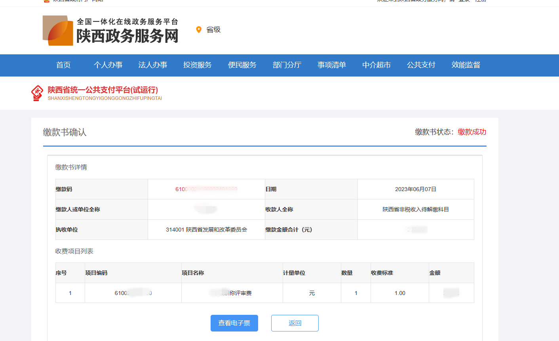Click the 收款人全称 label
The width and height of the screenshot is (559, 341).
click(279, 209)
